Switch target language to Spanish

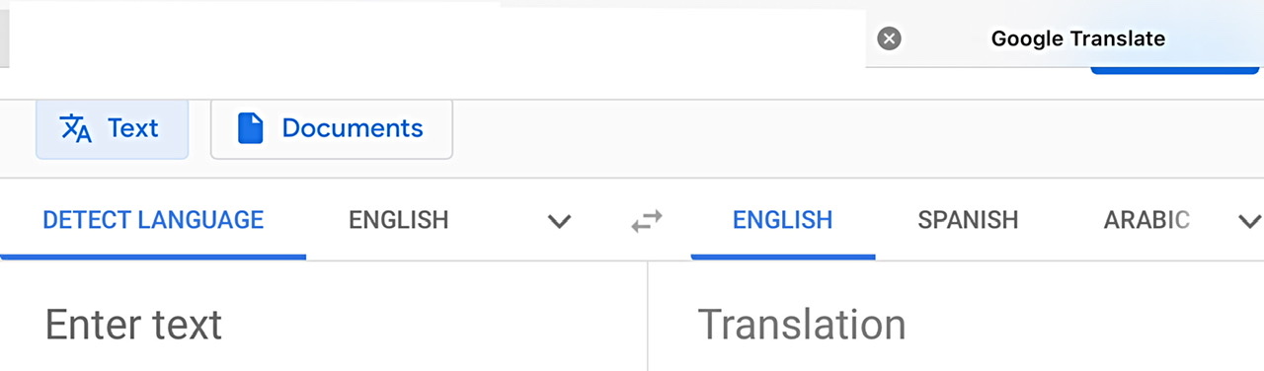click(x=968, y=219)
